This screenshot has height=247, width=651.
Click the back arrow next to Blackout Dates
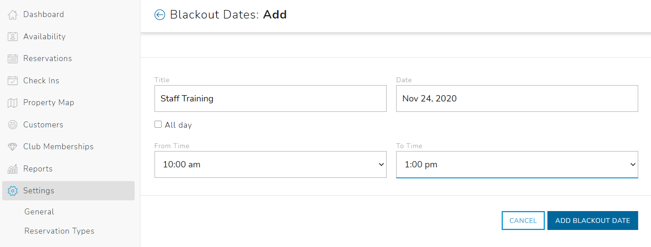pyautogui.click(x=160, y=14)
